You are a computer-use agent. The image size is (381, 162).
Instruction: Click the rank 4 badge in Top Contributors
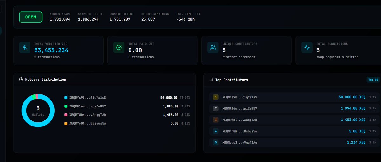point(216,131)
